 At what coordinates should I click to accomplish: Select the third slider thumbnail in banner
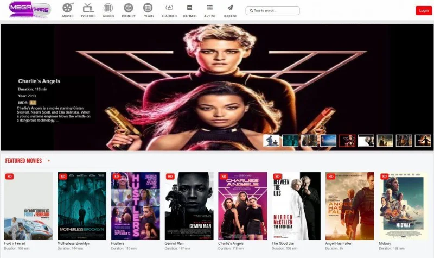point(309,141)
